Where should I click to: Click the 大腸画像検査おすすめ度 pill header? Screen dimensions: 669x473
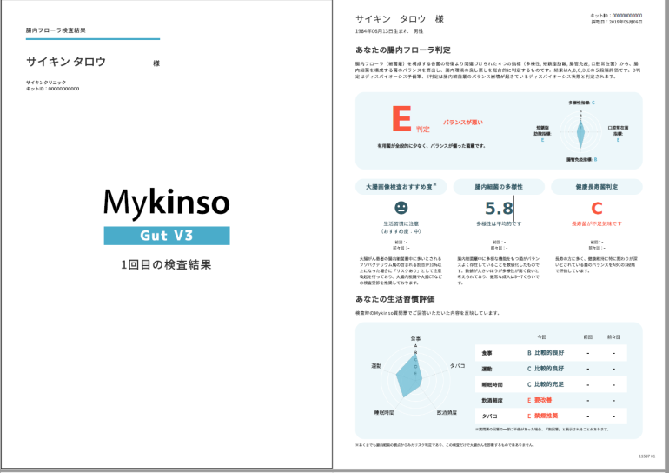(x=401, y=187)
